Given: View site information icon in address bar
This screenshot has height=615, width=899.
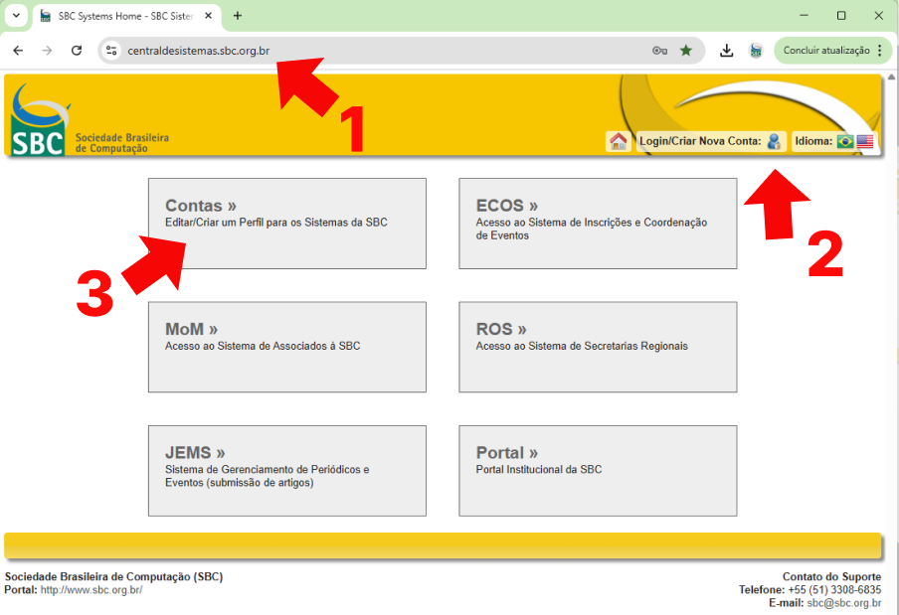Looking at the screenshot, I should click(x=111, y=51).
